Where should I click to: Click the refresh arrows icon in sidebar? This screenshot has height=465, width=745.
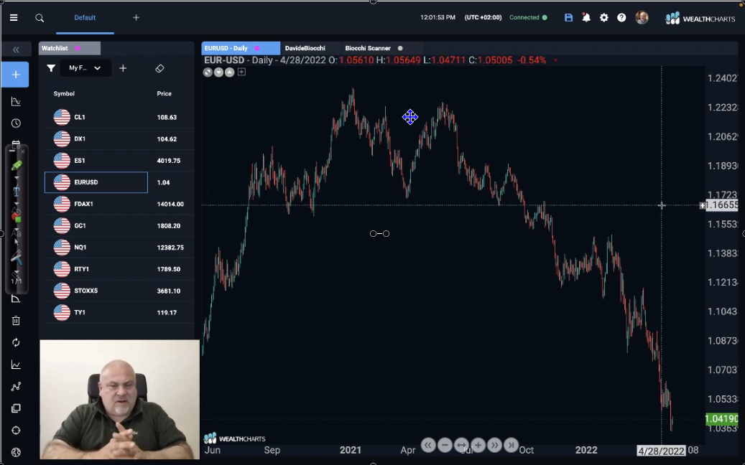(16, 342)
